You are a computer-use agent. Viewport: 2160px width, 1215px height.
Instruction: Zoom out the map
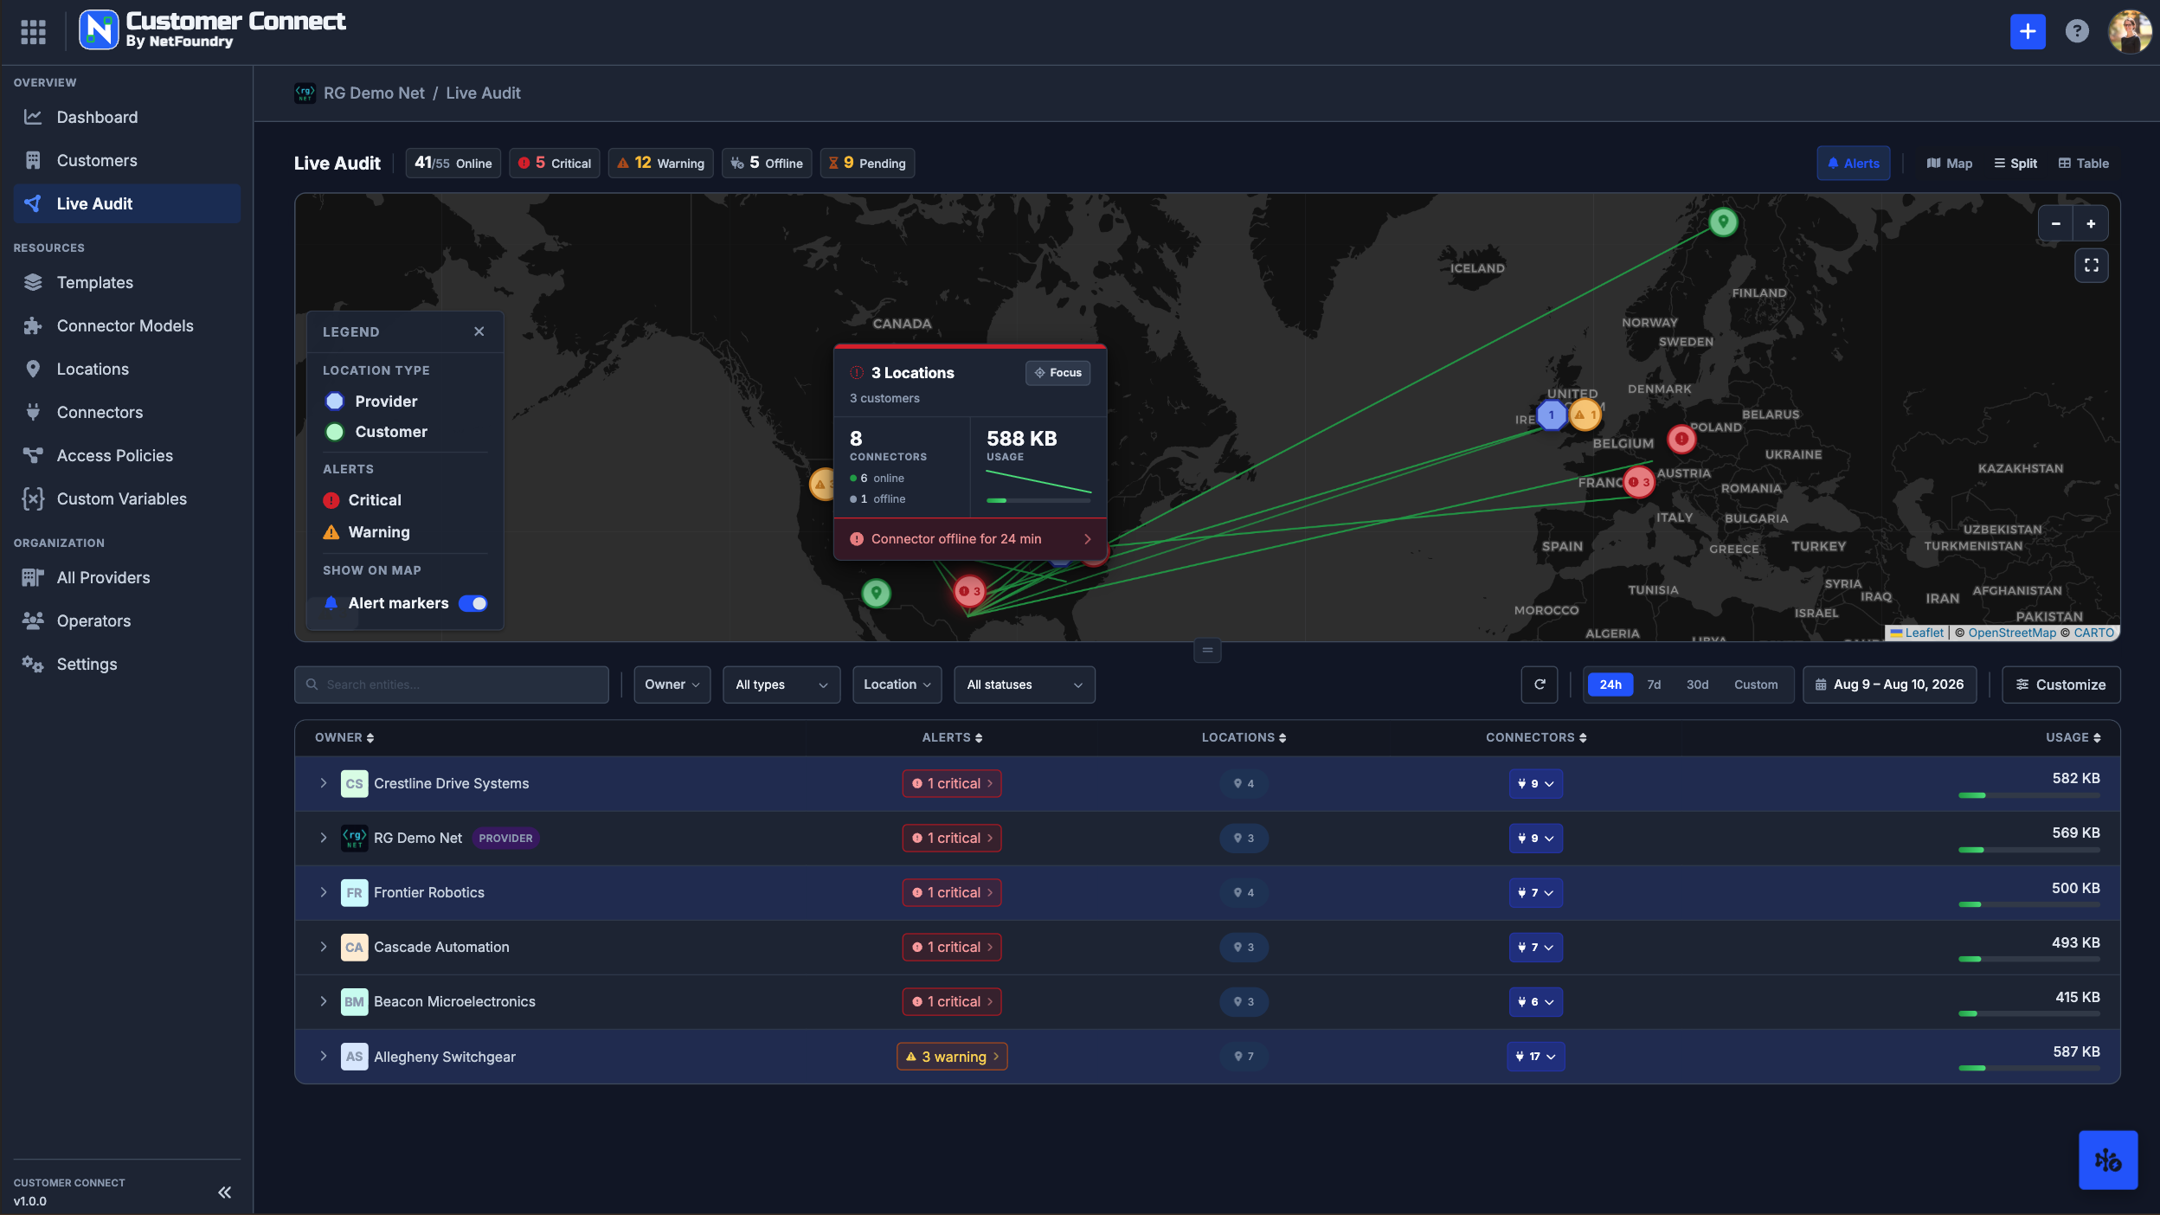[x=2056, y=223]
